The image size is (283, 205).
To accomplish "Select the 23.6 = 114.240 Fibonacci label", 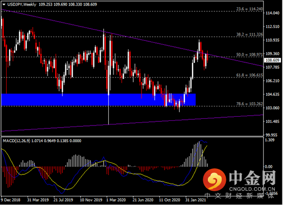I will [x=249, y=9].
